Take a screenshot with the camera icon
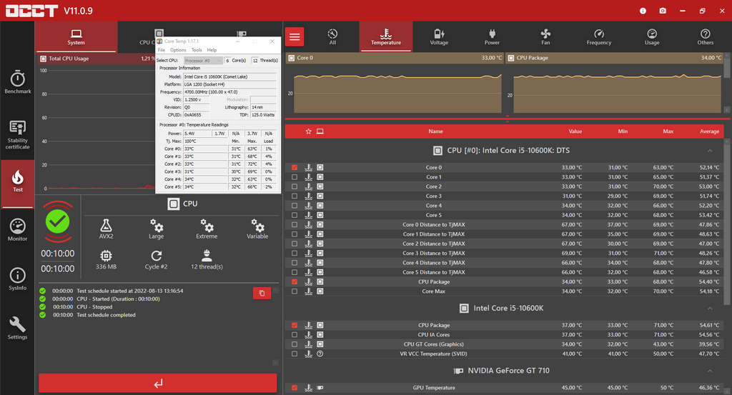 tap(663, 11)
